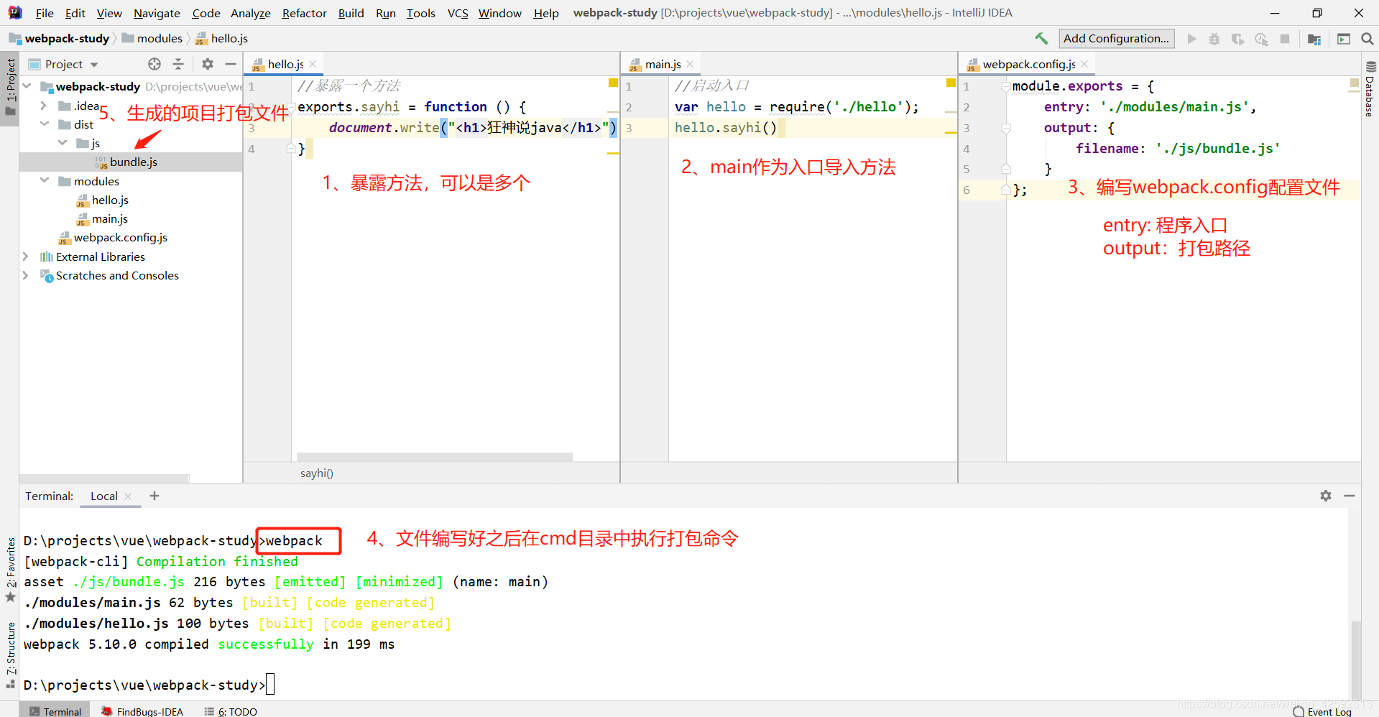
Task: Click sayhi() breadcrumb below hello.js editor
Action: (316, 473)
